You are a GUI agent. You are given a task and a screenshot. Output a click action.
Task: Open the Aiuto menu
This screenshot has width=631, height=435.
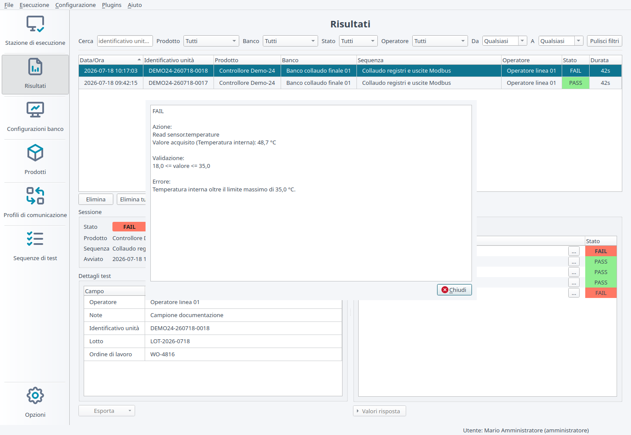click(135, 5)
